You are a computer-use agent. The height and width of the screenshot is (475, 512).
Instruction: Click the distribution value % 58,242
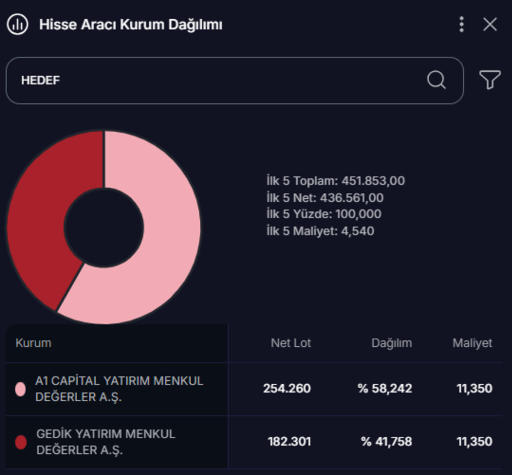tap(385, 388)
